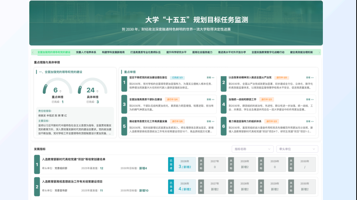Click the 已完成 3/3 status badge

pos(177,77)
